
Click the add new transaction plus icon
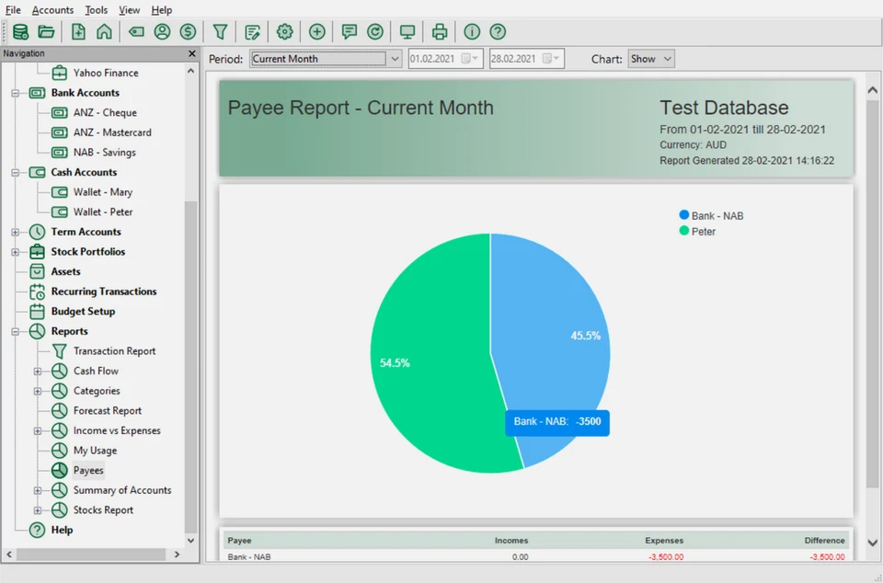[316, 32]
